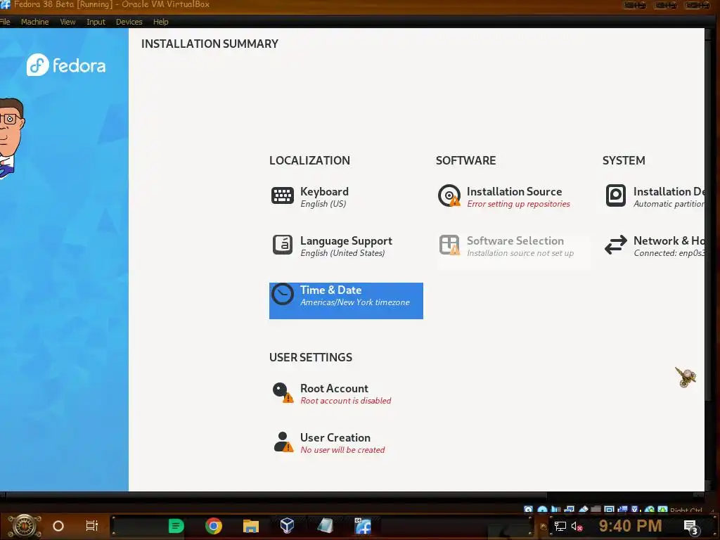Click the SOFTWARE heading
The image size is (720, 540).
point(465,160)
